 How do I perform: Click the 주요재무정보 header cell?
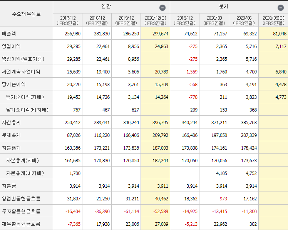(26, 14)
